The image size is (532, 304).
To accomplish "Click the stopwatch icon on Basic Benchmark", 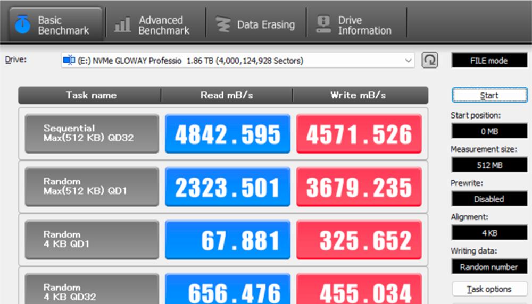I will click(22, 25).
